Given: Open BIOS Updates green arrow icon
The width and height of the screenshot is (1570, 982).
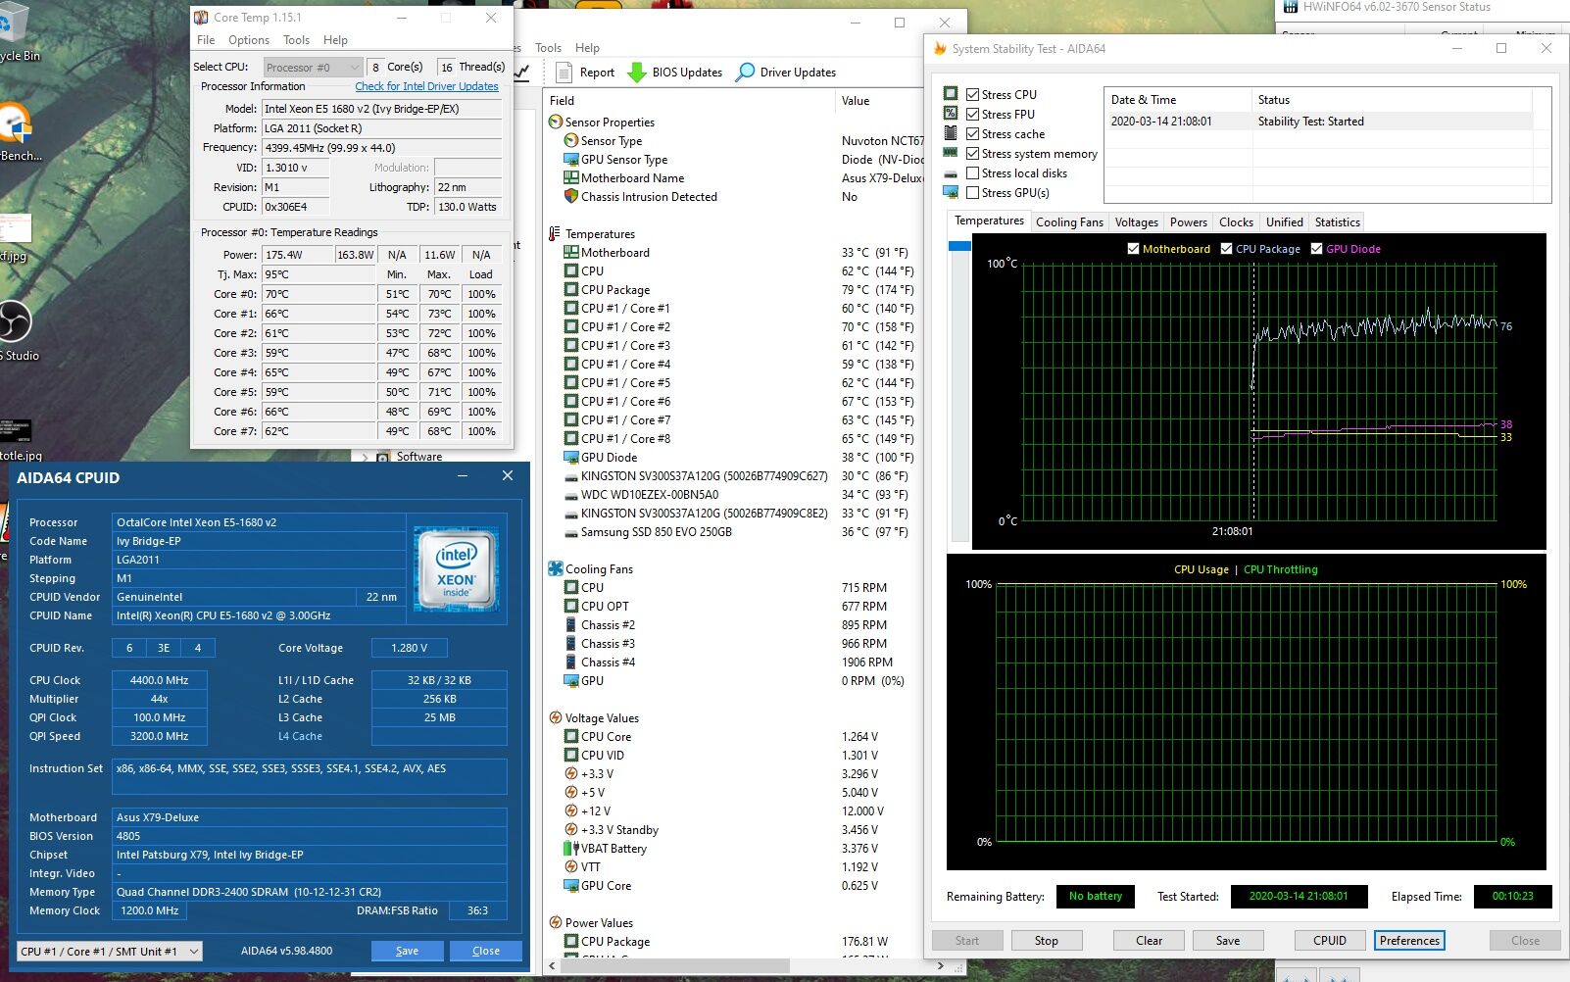Looking at the screenshot, I should 637,72.
